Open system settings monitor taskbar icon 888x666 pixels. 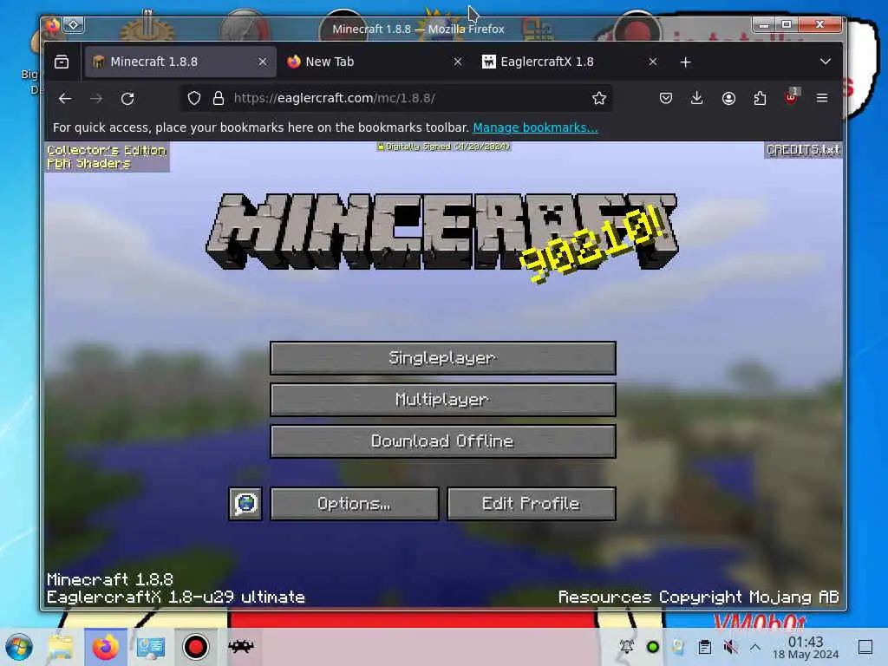click(x=151, y=647)
